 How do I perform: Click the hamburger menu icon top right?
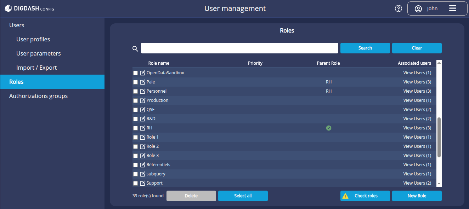pyautogui.click(x=453, y=8)
